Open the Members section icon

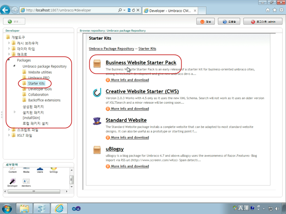point(26,182)
